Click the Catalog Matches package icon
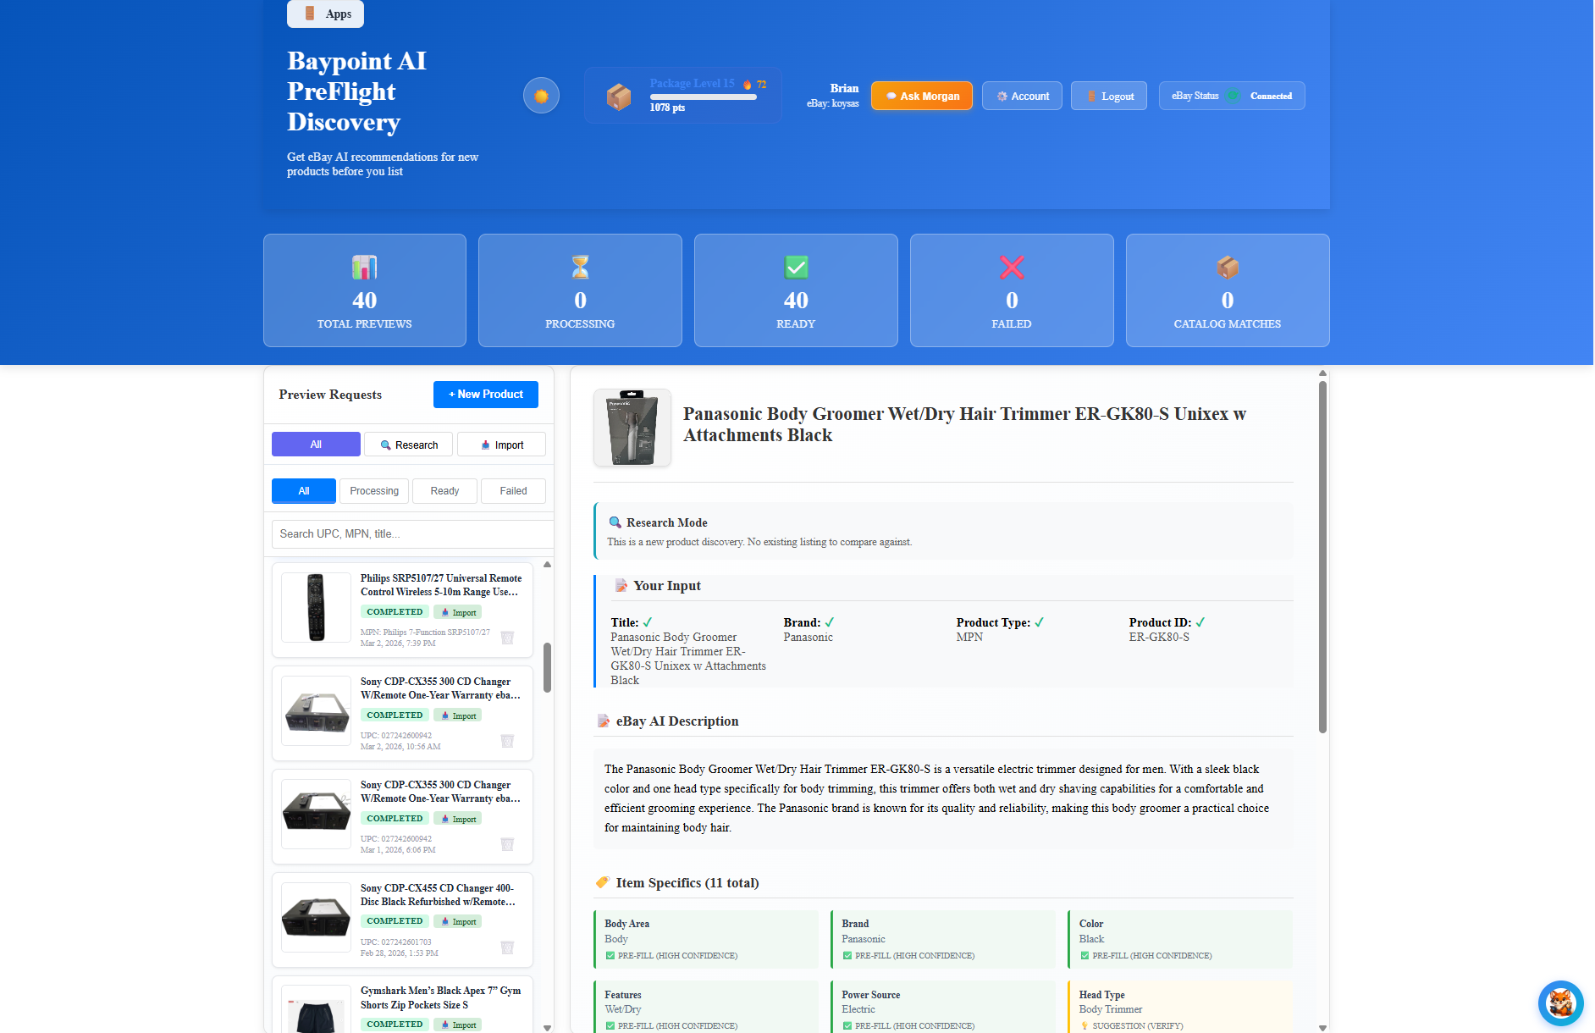1595x1033 pixels. (1228, 268)
